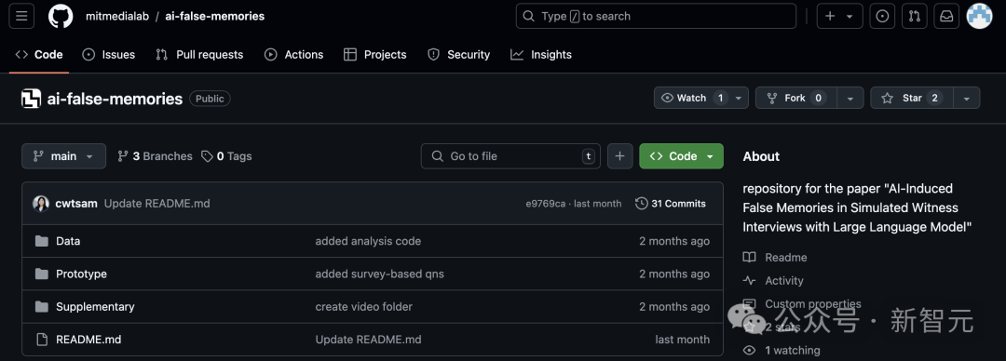Open the create new plus menu

tap(839, 16)
